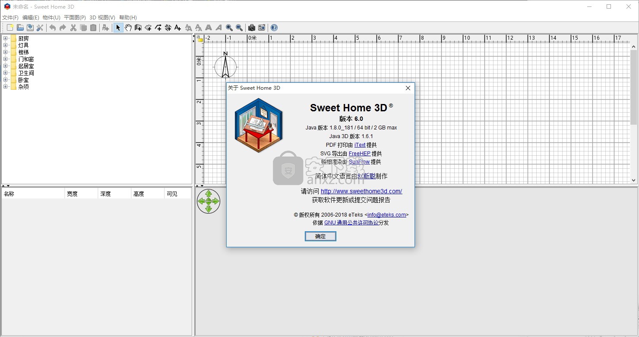Expand the 起居室 furniture category
Screen dimensions: 639x337
(6, 66)
